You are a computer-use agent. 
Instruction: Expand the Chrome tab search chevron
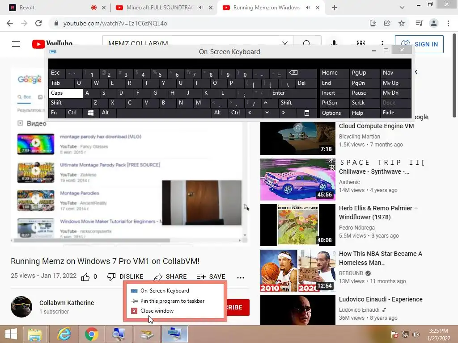(402, 8)
